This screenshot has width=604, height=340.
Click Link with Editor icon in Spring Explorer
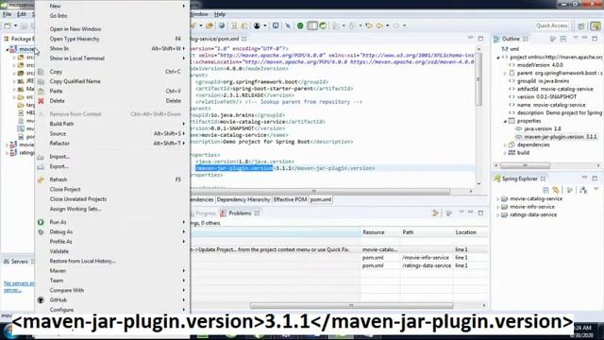point(556,190)
